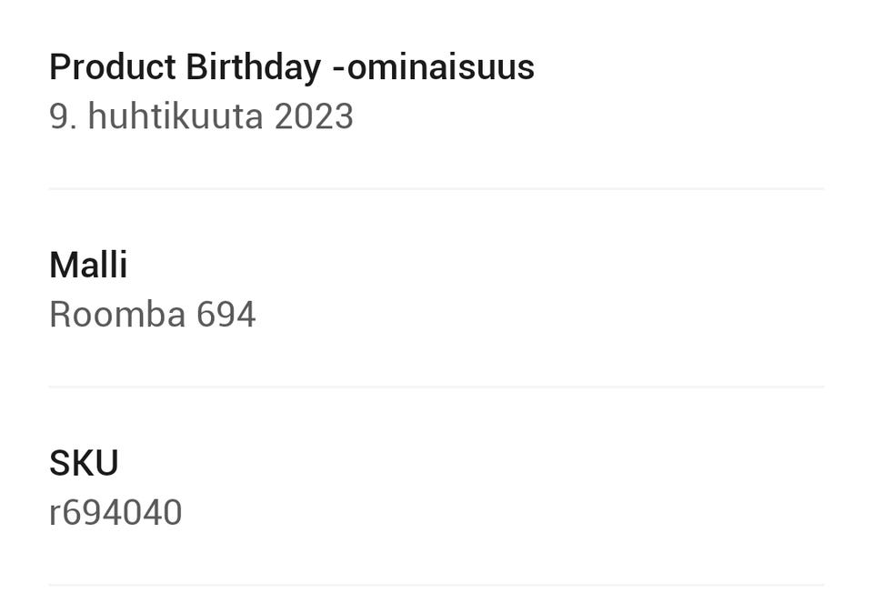Click the divider below Roomba 694

436,387
